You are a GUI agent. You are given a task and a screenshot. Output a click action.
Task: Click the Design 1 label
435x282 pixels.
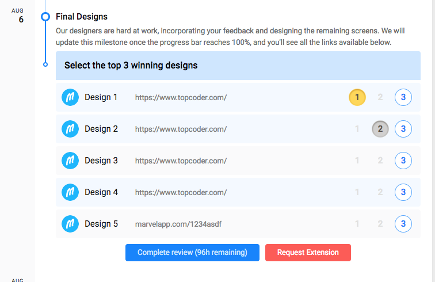click(101, 97)
